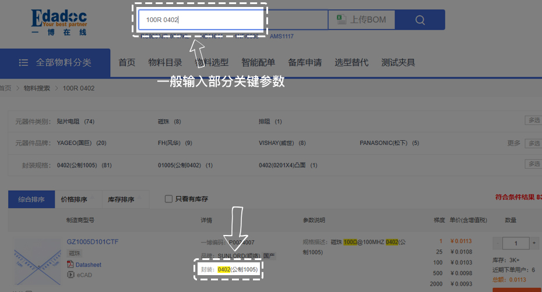Expand 更多 in the brand filter row
The width and height of the screenshot is (542, 292).
(513, 143)
